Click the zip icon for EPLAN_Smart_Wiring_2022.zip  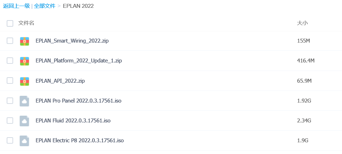[24, 41]
